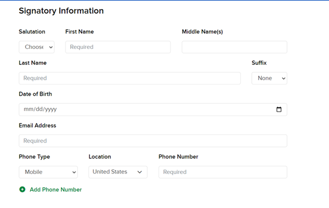
Task: Click the green plus circle icon
Action: (22, 189)
